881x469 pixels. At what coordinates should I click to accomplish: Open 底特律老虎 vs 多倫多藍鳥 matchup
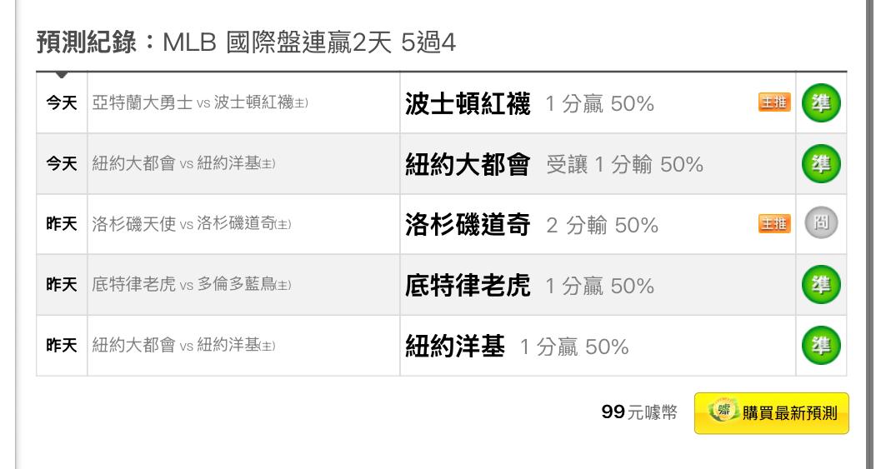[192, 284]
